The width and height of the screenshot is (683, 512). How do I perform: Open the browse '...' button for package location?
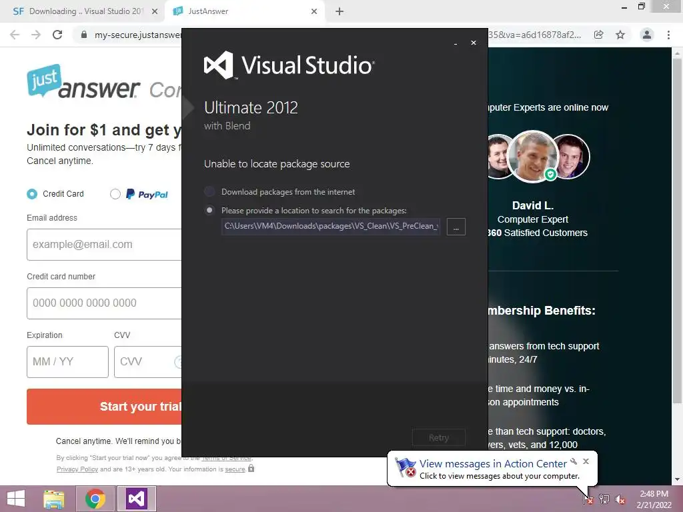tap(456, 227)
